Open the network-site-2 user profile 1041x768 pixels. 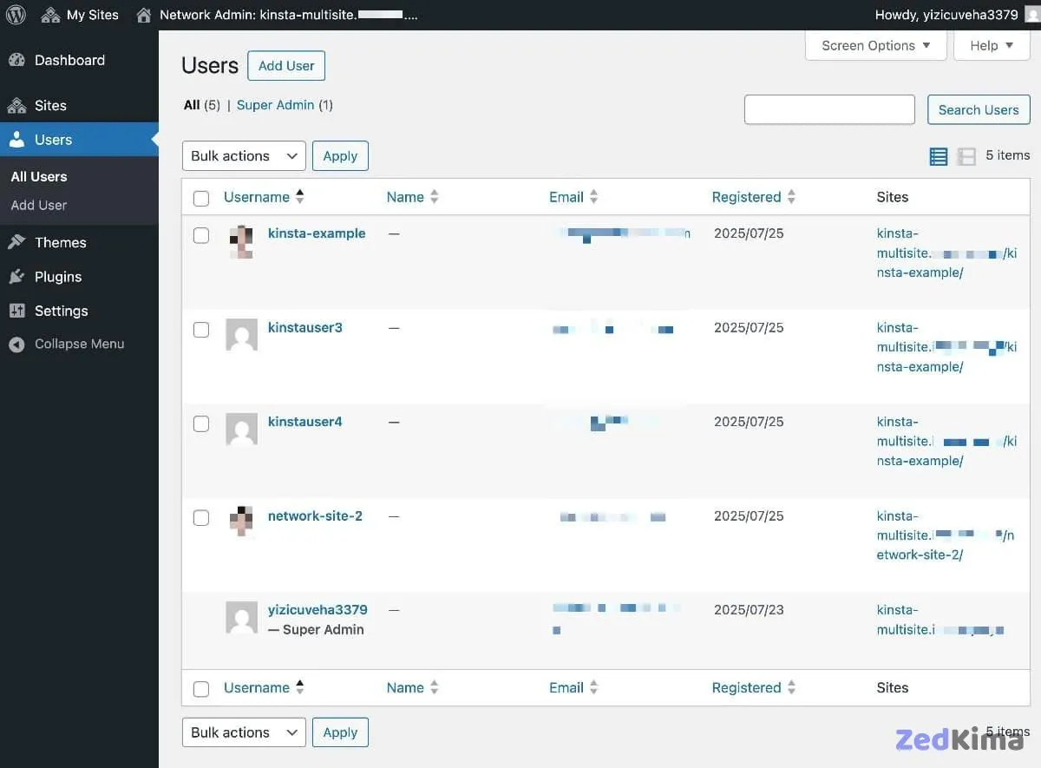[x=316, y=515]
